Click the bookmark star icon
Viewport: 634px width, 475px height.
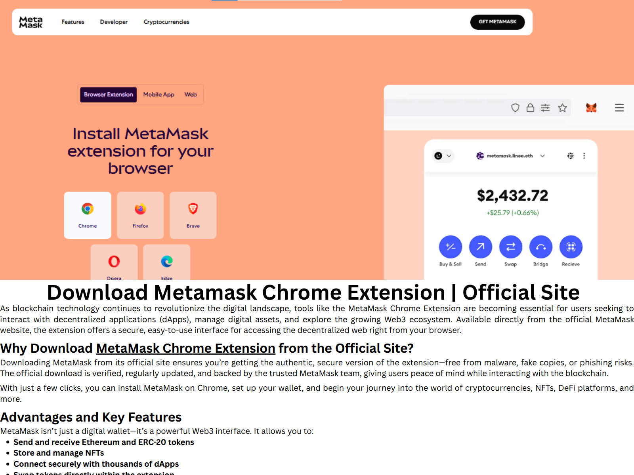562,108
